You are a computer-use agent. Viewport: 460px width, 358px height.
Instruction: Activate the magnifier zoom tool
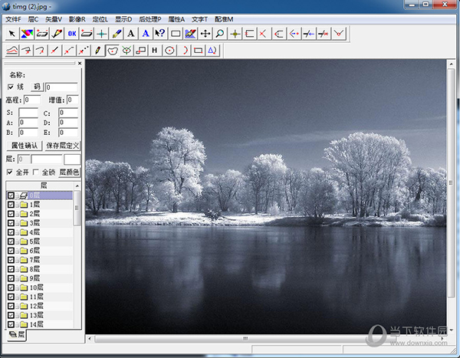coord(220,34)
